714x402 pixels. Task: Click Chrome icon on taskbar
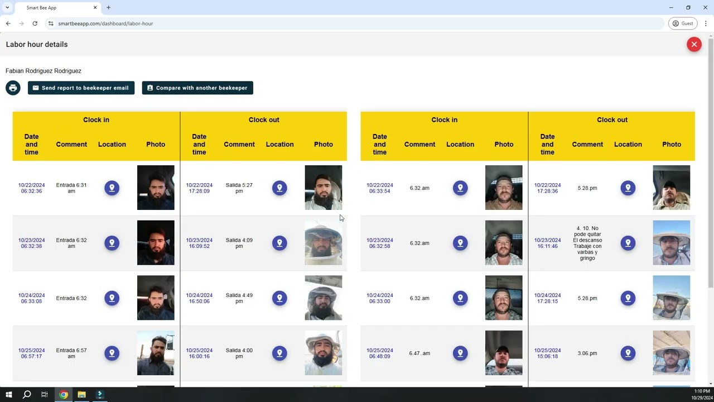click(64, 395)
